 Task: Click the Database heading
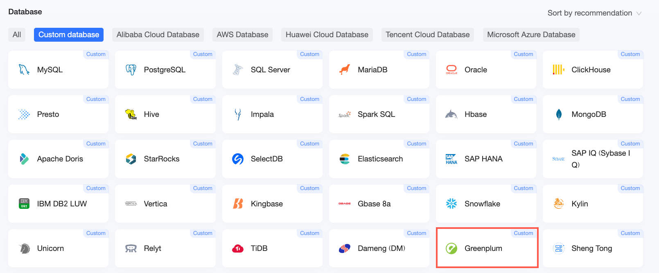click(25, 12)
